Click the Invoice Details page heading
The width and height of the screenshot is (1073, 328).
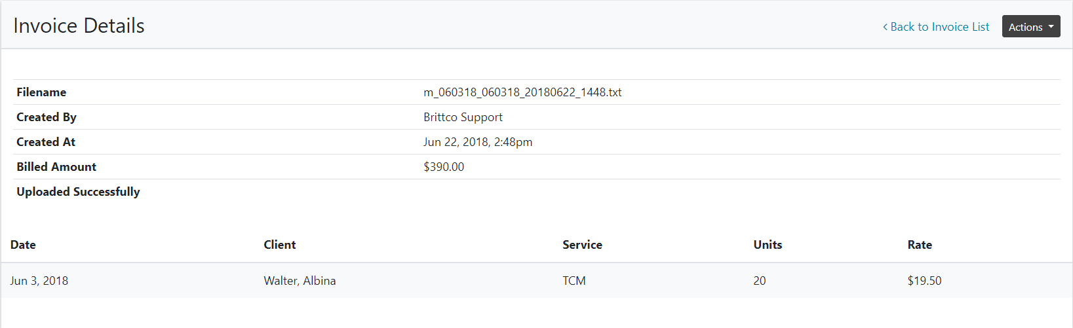[79, 26]
